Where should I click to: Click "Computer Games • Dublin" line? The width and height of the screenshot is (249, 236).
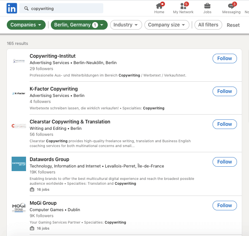click(x=55, y=210)
